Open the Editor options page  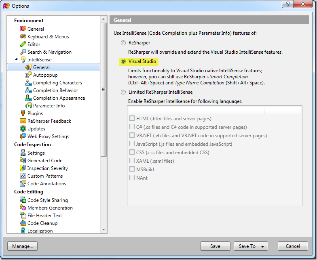click(34, 44)
